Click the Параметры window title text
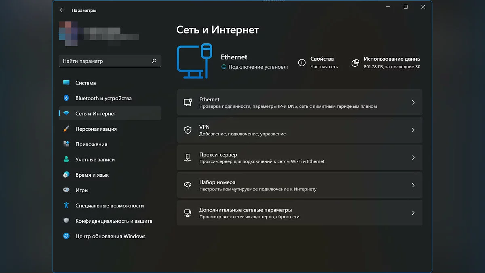Viewport: 485px width, 273px height. click(x=84, y=11)
